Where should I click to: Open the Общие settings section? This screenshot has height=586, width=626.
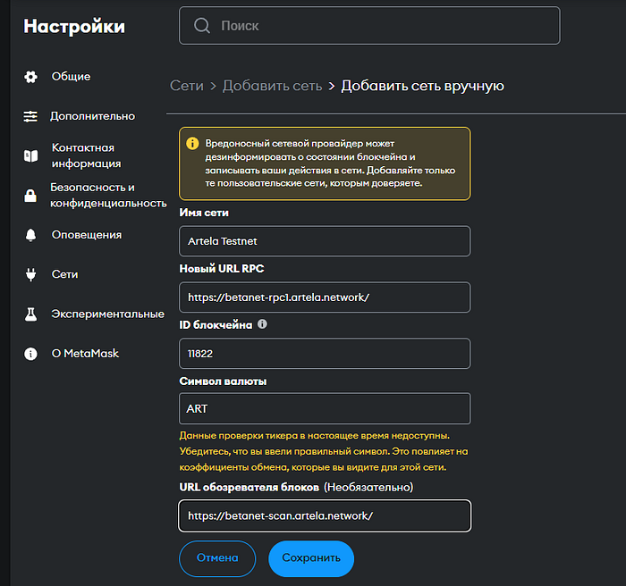click(71, 76)
